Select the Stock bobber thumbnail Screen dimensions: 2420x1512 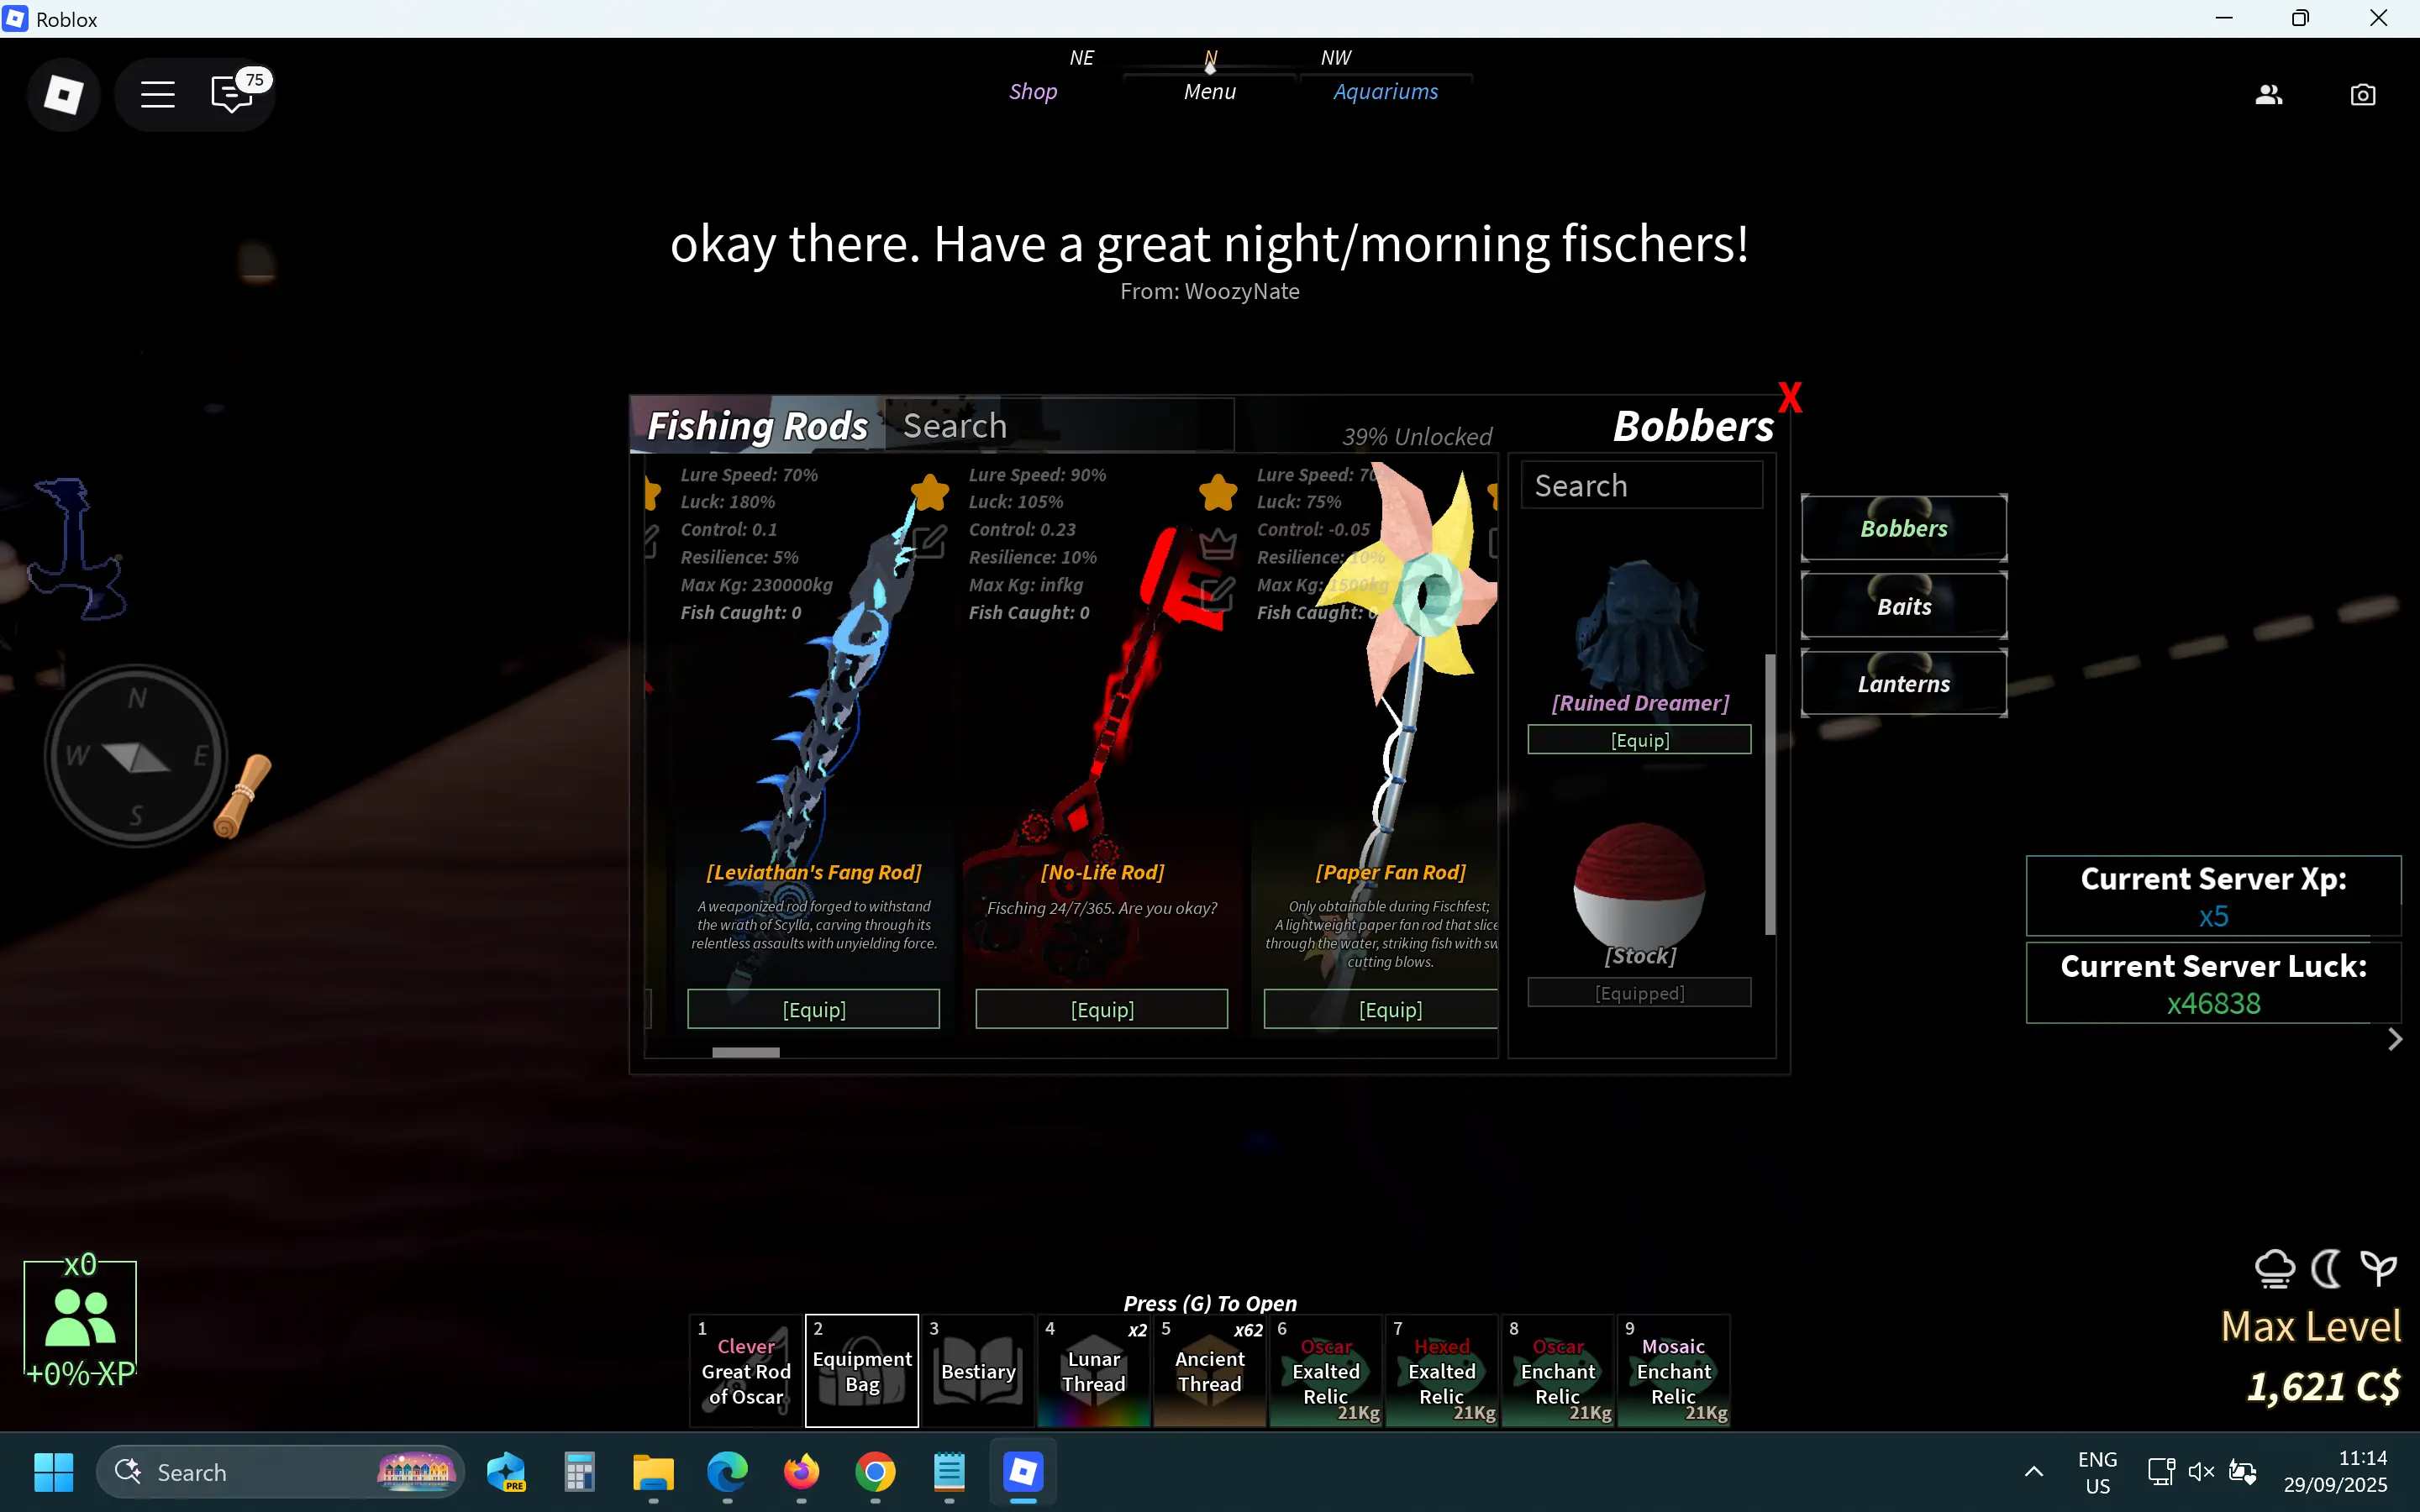point(1639,885)
